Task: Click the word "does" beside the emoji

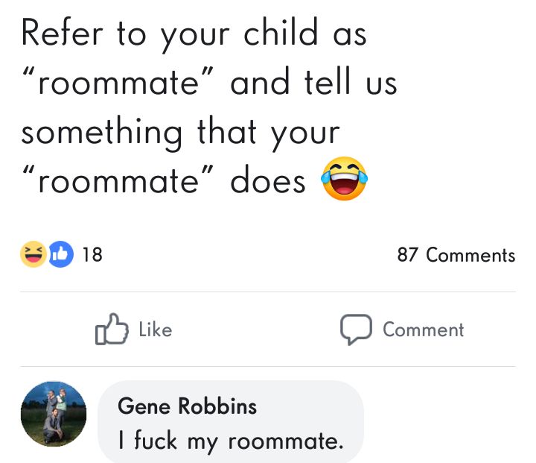Action: click(268, 183)
